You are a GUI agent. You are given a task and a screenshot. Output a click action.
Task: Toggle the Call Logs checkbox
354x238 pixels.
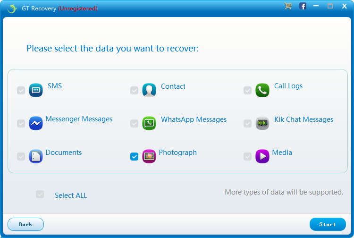(248, 90)
